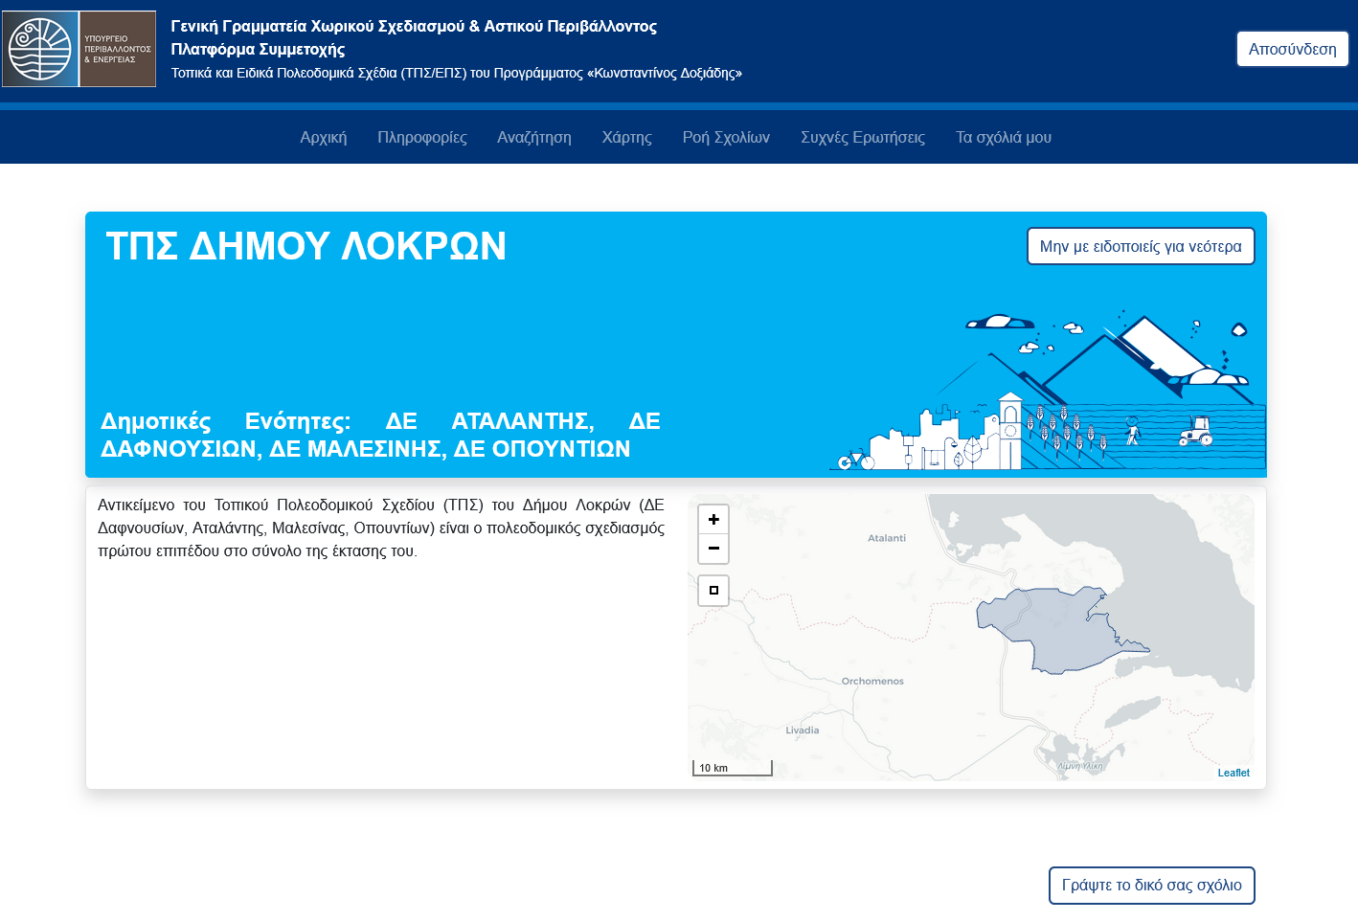Click the ΤΠΣ ΔΗΜΟΥ ΛΟΚΡΩΝ heading

(306, 246)
